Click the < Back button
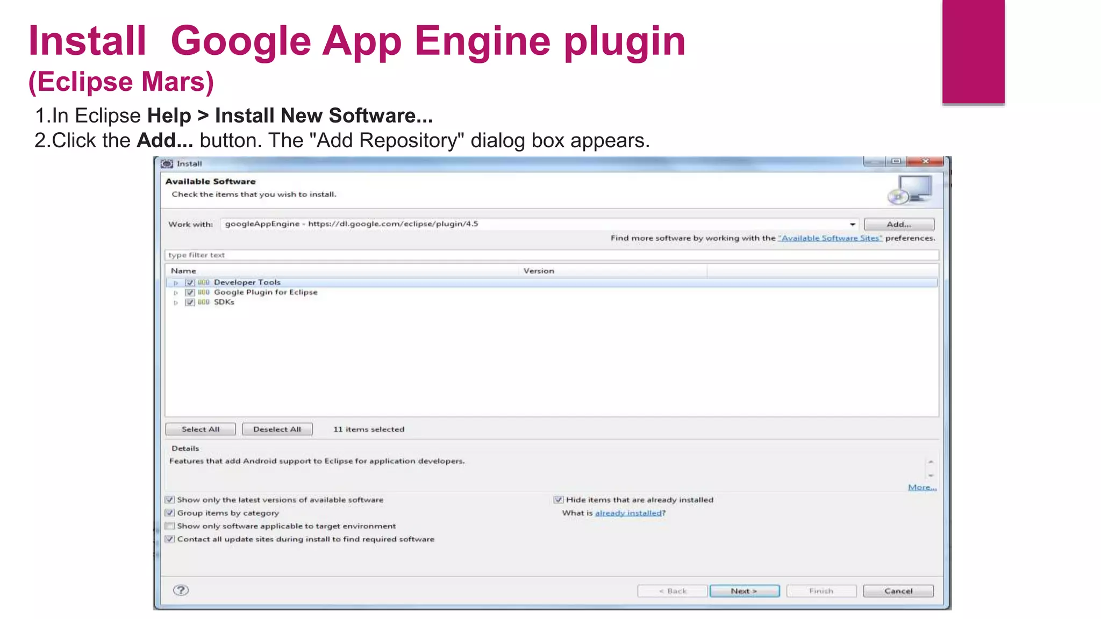Image resolution: width=1101 pixels, height=619 pixels. 672,591
